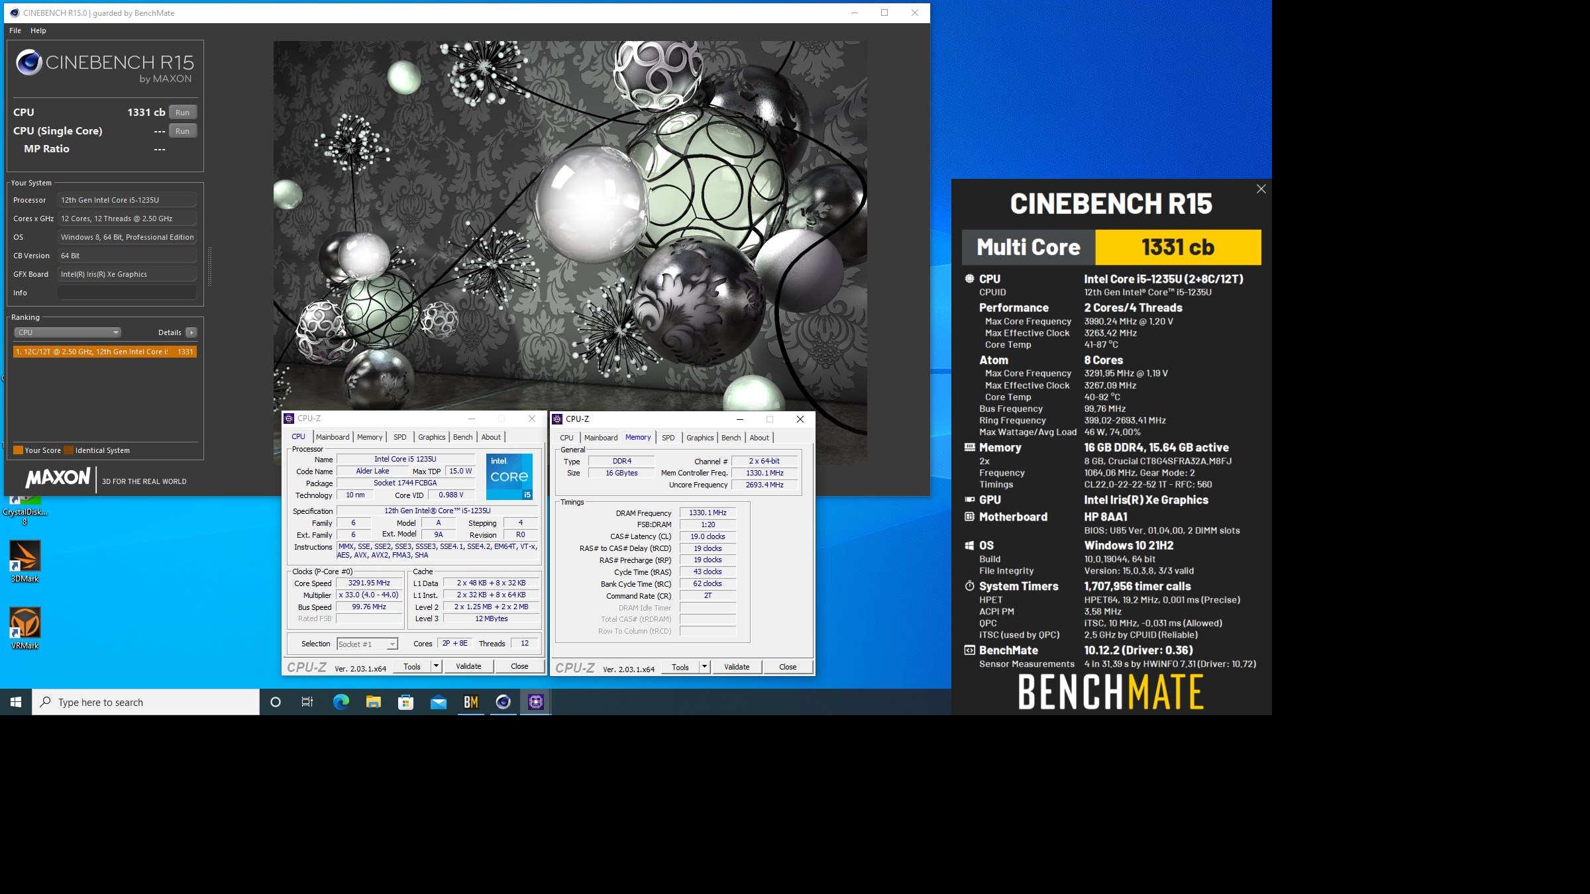The image size is (1590, 894).
Task: Click the Cinebench title bar app icon
Action: (15, 13)
